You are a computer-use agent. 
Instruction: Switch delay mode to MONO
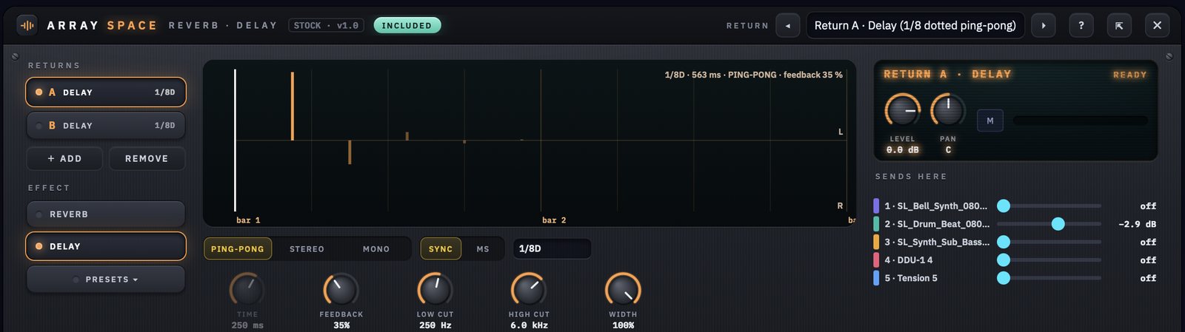(376, 249)
